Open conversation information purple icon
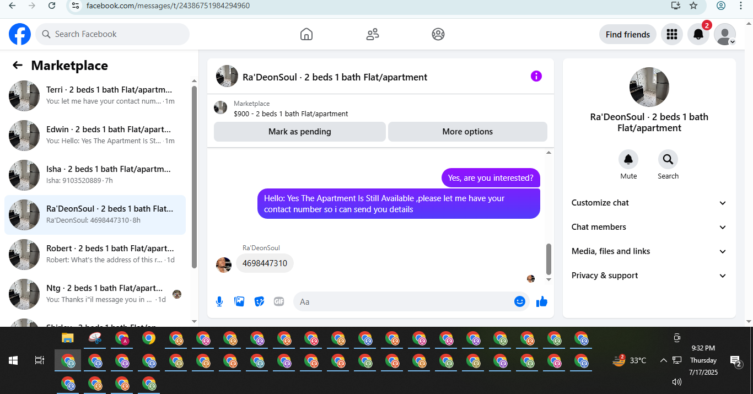The image size is (753, 394). 536,76
